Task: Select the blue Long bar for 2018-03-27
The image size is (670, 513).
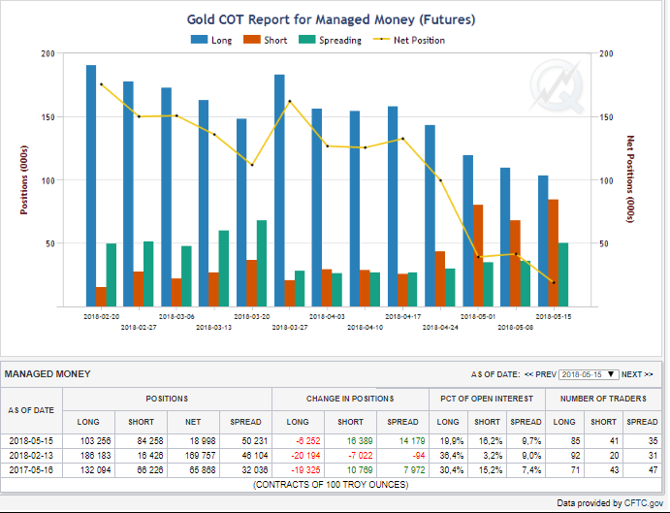Action: (279, 191)
